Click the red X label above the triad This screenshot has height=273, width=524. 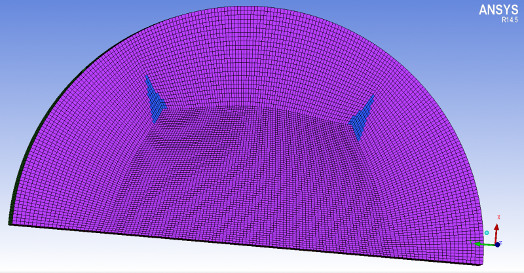(499, 217)
